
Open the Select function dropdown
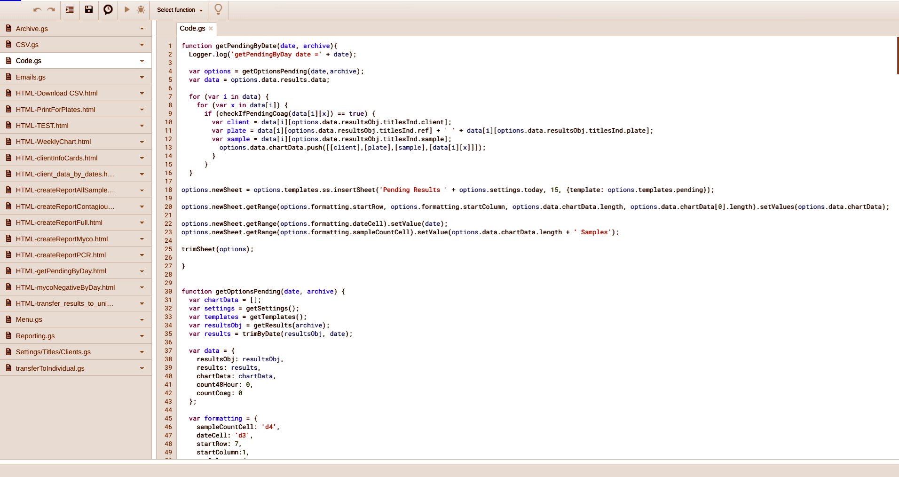coord(180,10)
